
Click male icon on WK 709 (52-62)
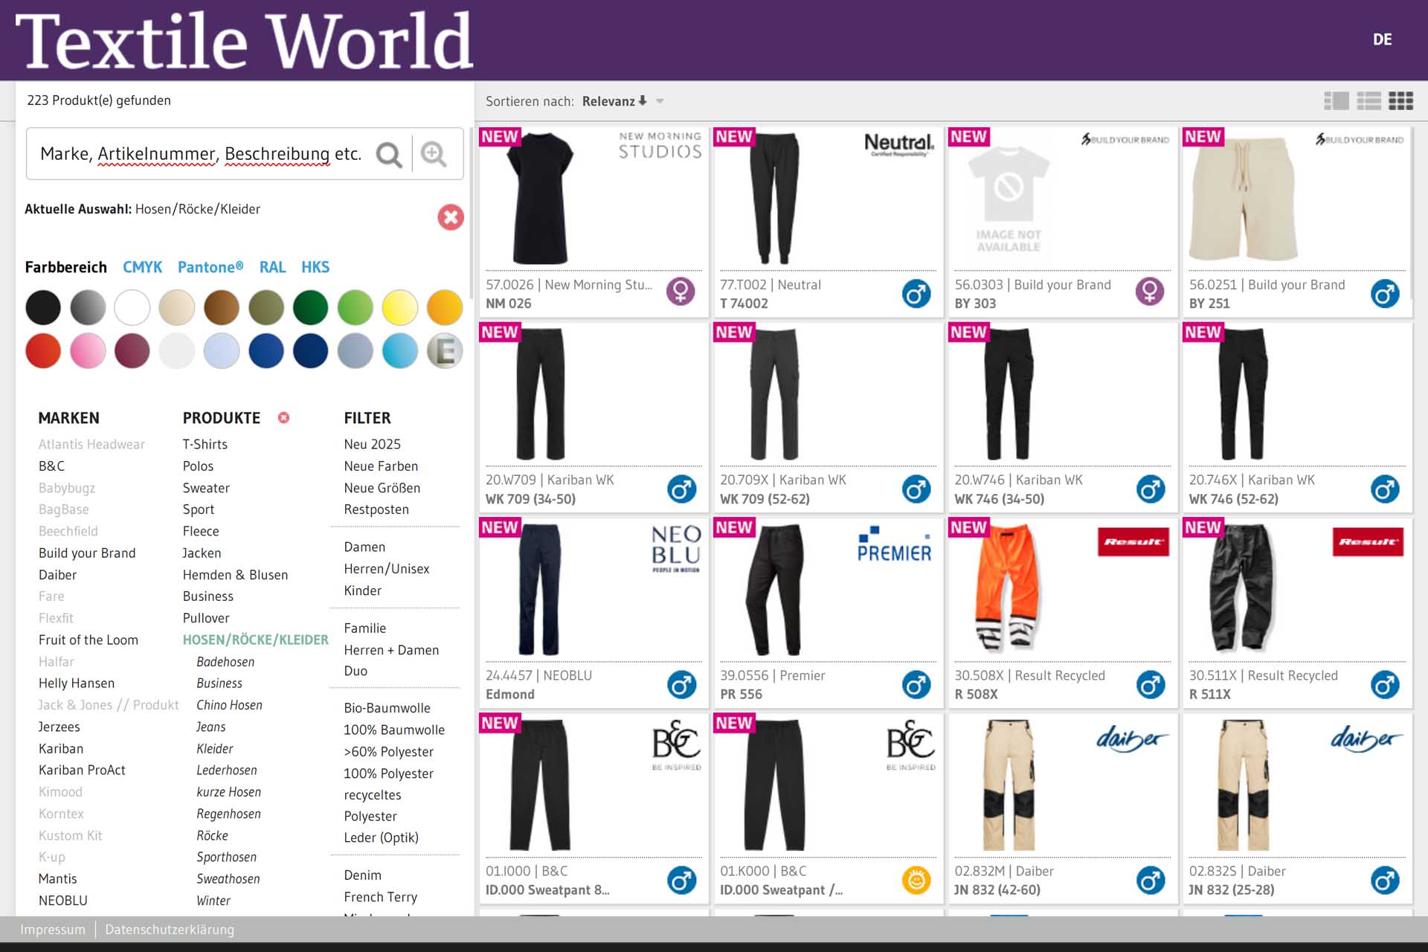pos(916,489)
